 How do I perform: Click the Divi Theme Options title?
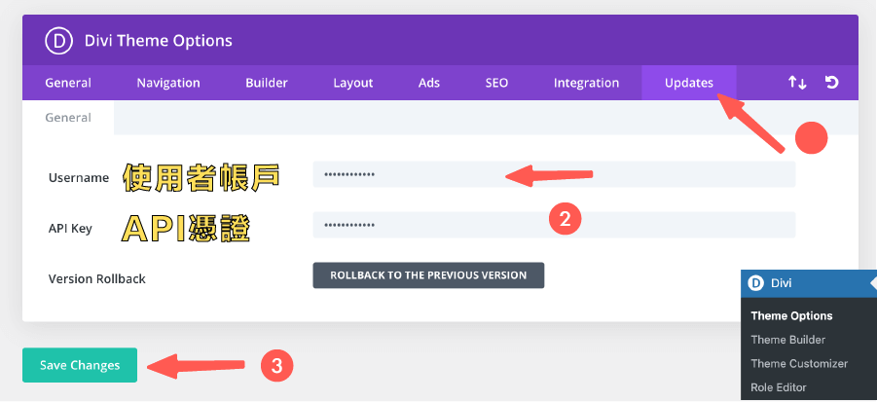point(159,41)
